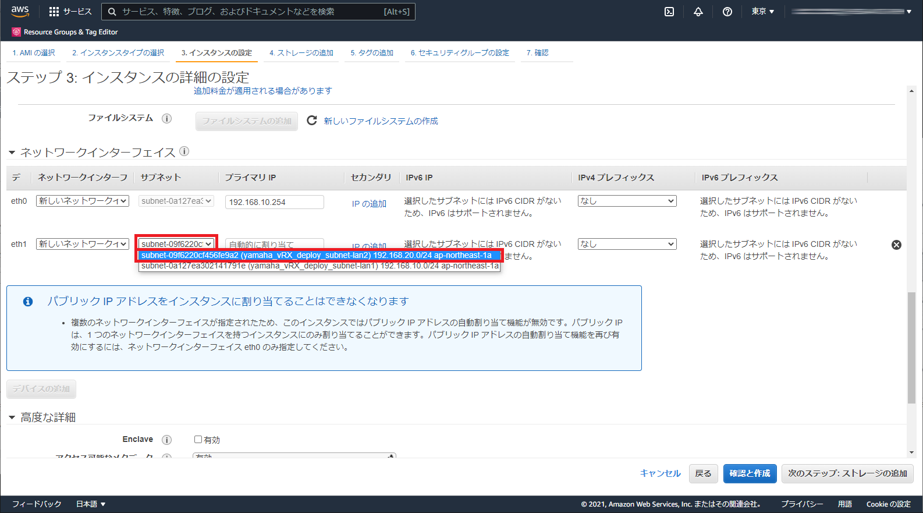The width and height of the screenshot is (923, 513).
Task: Open the 東京 region dropdown
Action: click(762, 12)
